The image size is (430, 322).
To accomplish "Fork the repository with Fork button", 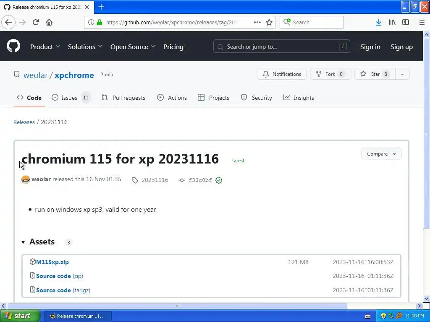I will [x=330, y=74].
